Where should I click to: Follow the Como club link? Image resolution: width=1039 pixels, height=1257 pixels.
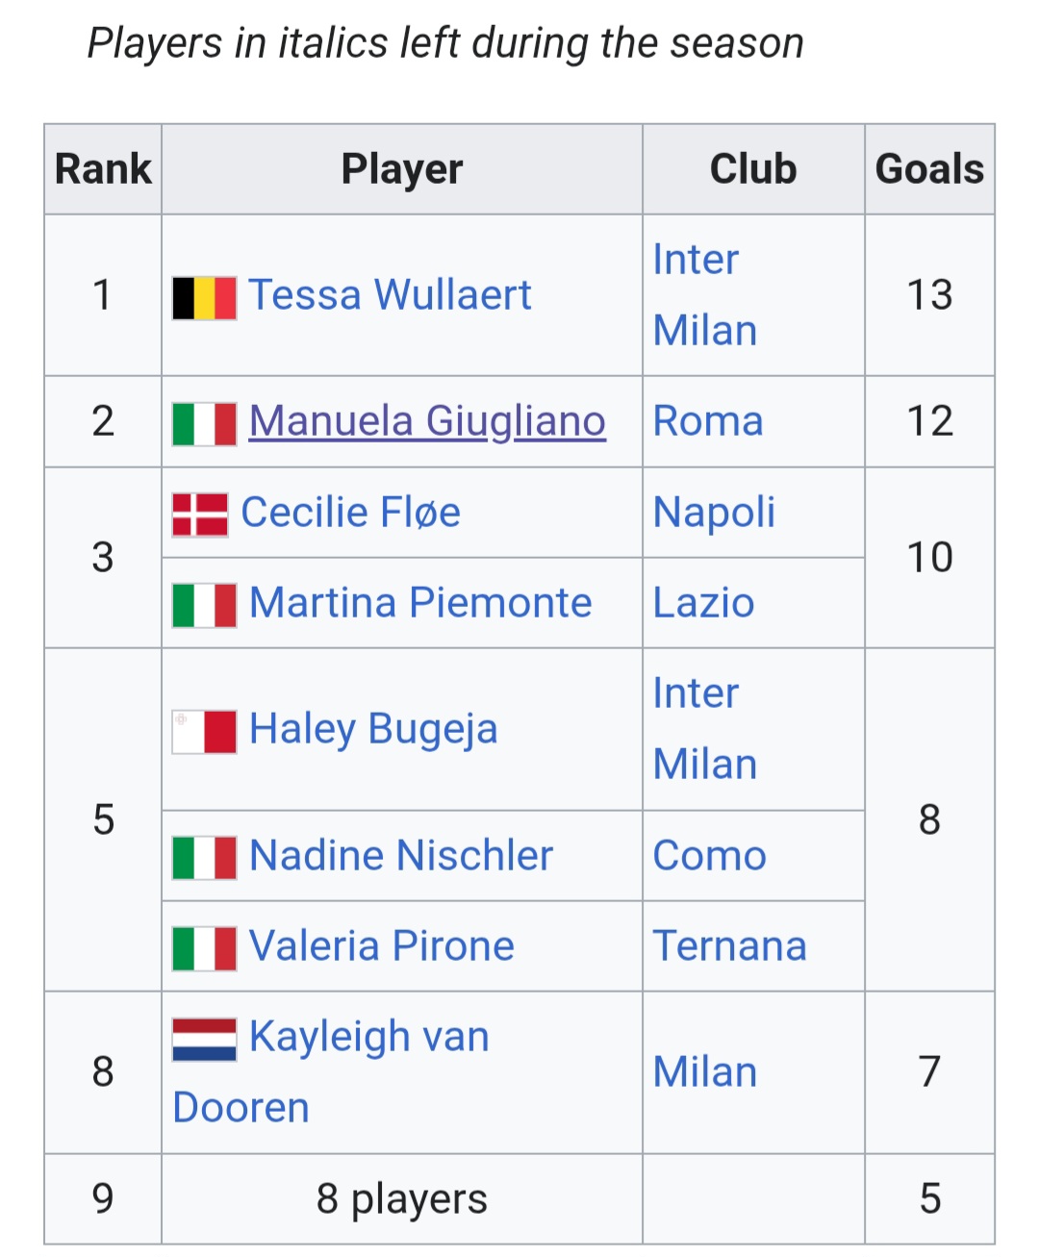(710, 856)
